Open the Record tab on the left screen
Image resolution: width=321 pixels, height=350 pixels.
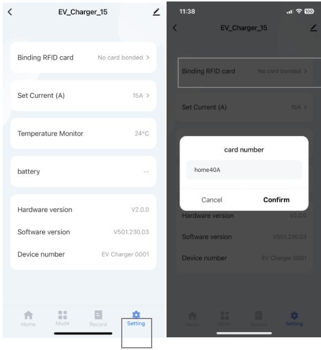pos(99,318)
